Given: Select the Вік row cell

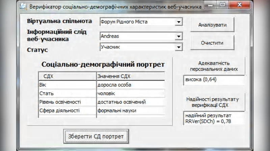Looking at the screenshot, I should click(x=67, y=85).
